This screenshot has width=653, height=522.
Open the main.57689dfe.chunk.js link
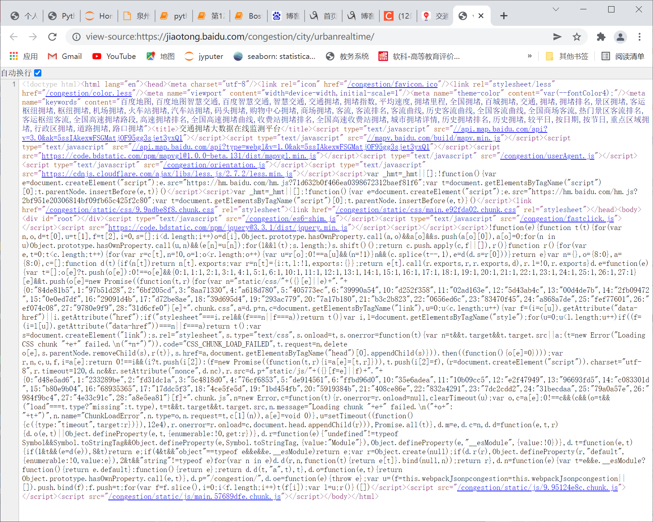pos(194,496)
